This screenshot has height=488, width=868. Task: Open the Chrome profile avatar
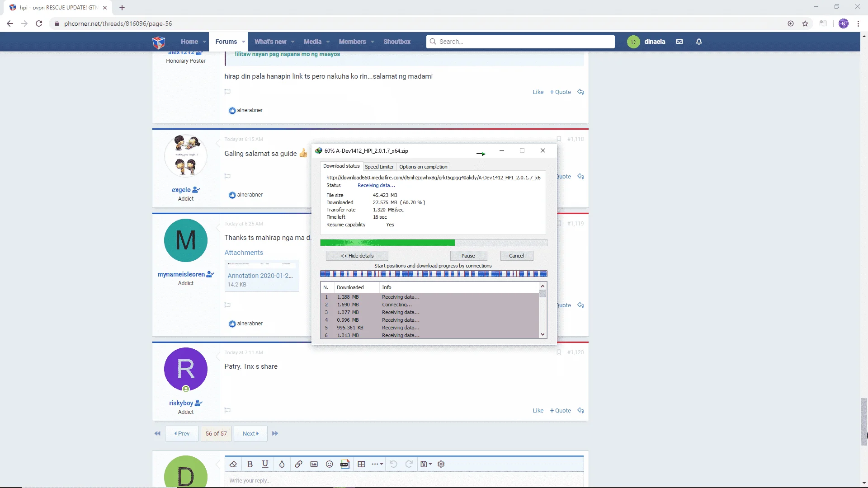(x=844, y=23)
